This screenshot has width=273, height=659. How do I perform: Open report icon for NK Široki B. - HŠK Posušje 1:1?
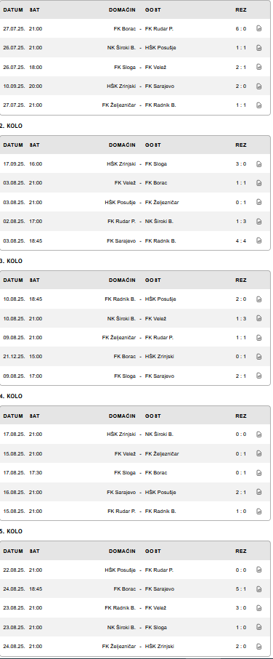point(259,48)
